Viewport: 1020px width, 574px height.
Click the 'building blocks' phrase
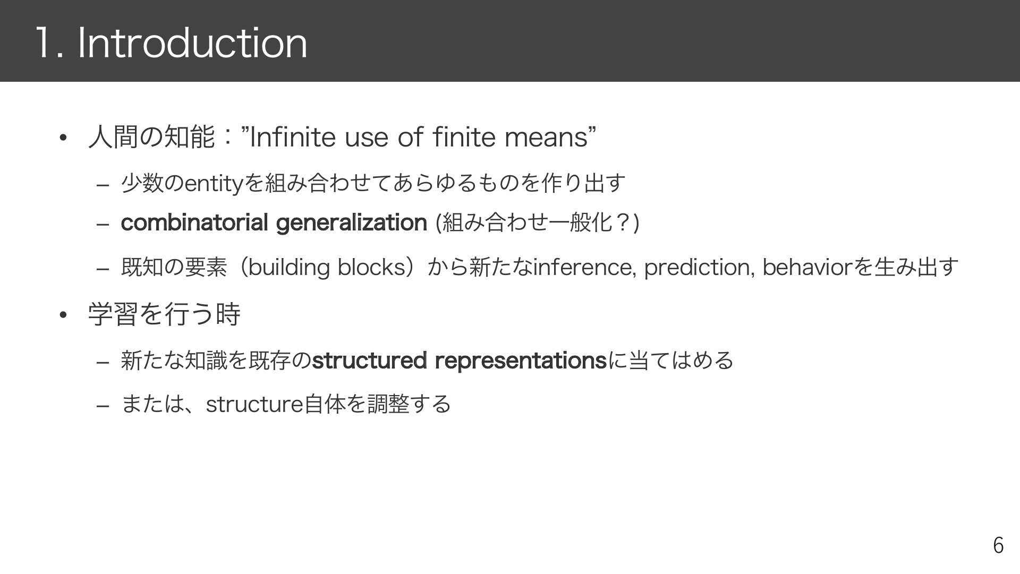pyautogui.click(x=327, y=267)
